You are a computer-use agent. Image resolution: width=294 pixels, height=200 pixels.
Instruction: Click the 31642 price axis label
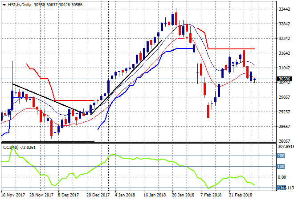[284, 53]
